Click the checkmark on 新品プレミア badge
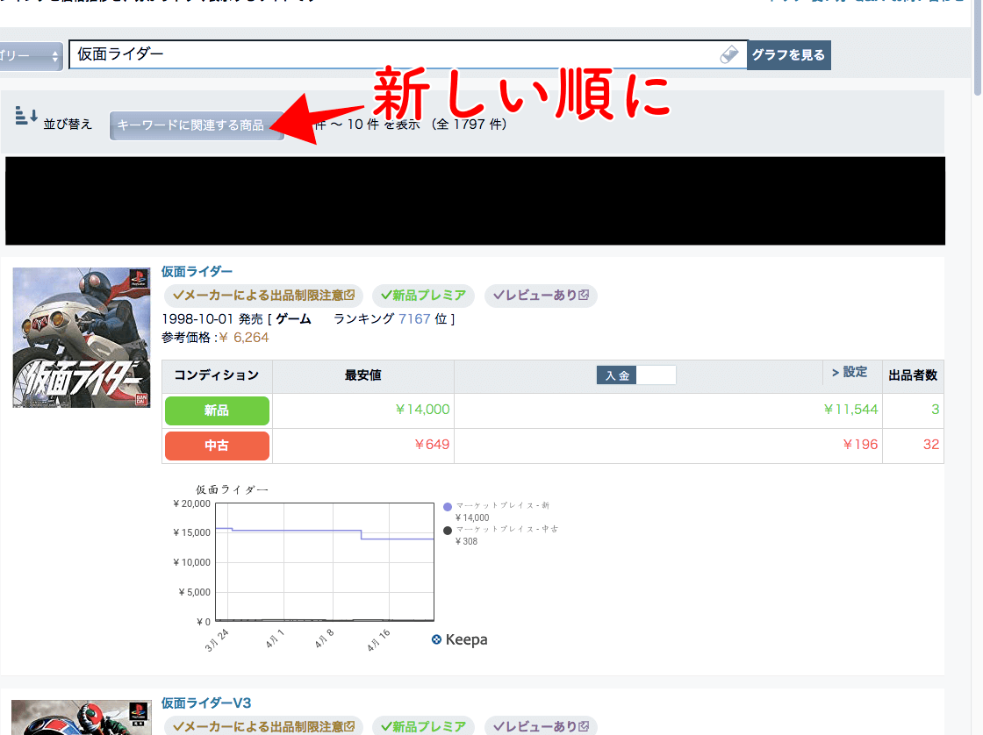Viewport: 983px width, 735px height. tap(385, 296)
